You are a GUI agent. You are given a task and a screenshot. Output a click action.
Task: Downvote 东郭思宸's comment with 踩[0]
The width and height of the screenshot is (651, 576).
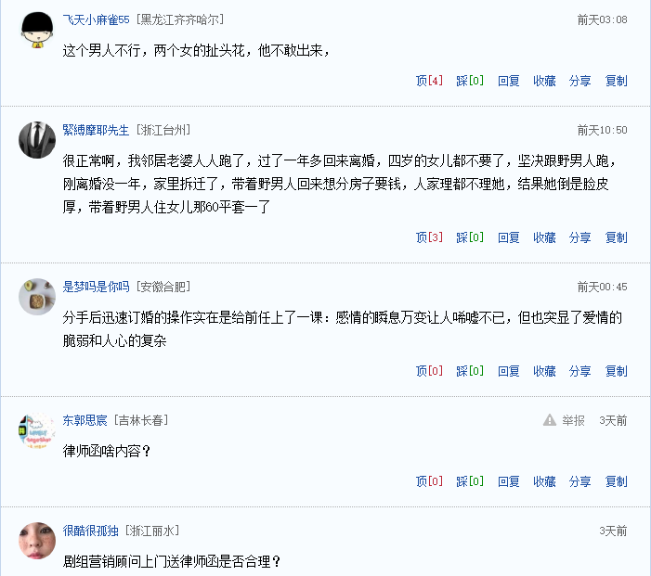click(x=470, y=481)
